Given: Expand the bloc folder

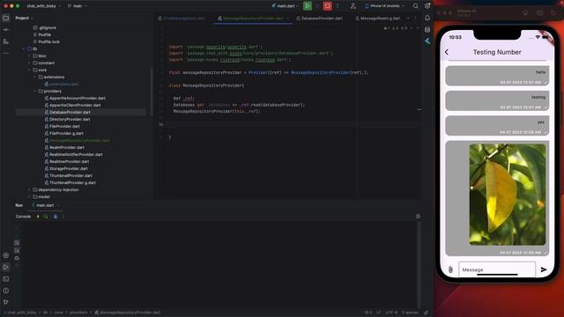Looking at the screenshot, I should pyautogui.click(x=29, y=55).
